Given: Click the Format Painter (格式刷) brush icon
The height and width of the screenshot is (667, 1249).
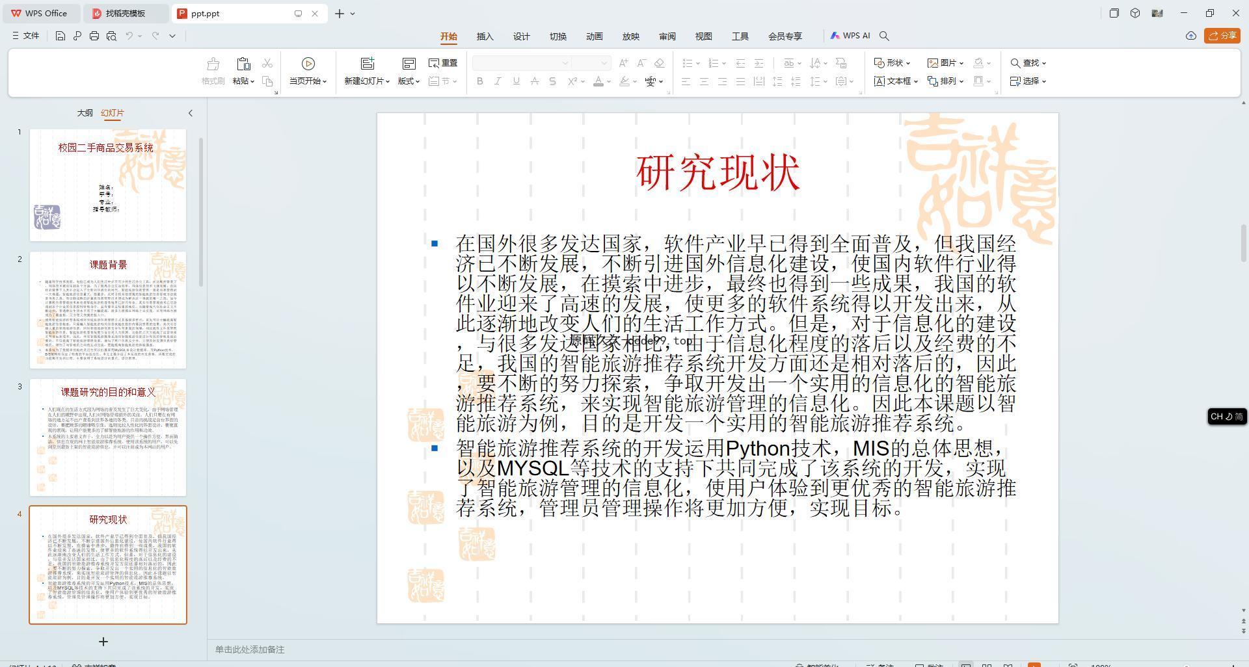Looking at the screenshot, I should tap(213, 64).
